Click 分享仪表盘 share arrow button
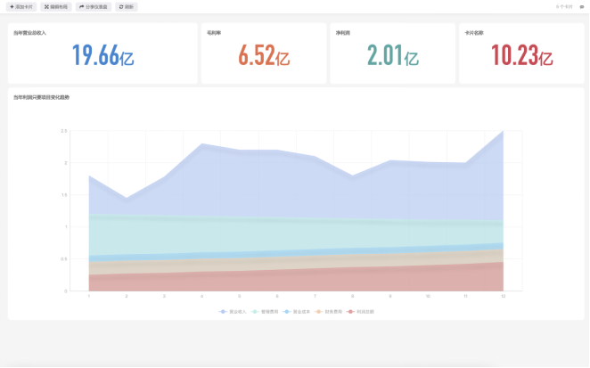Image resolution: width=590 pixels, height=368 pixels. click(94, 7)
